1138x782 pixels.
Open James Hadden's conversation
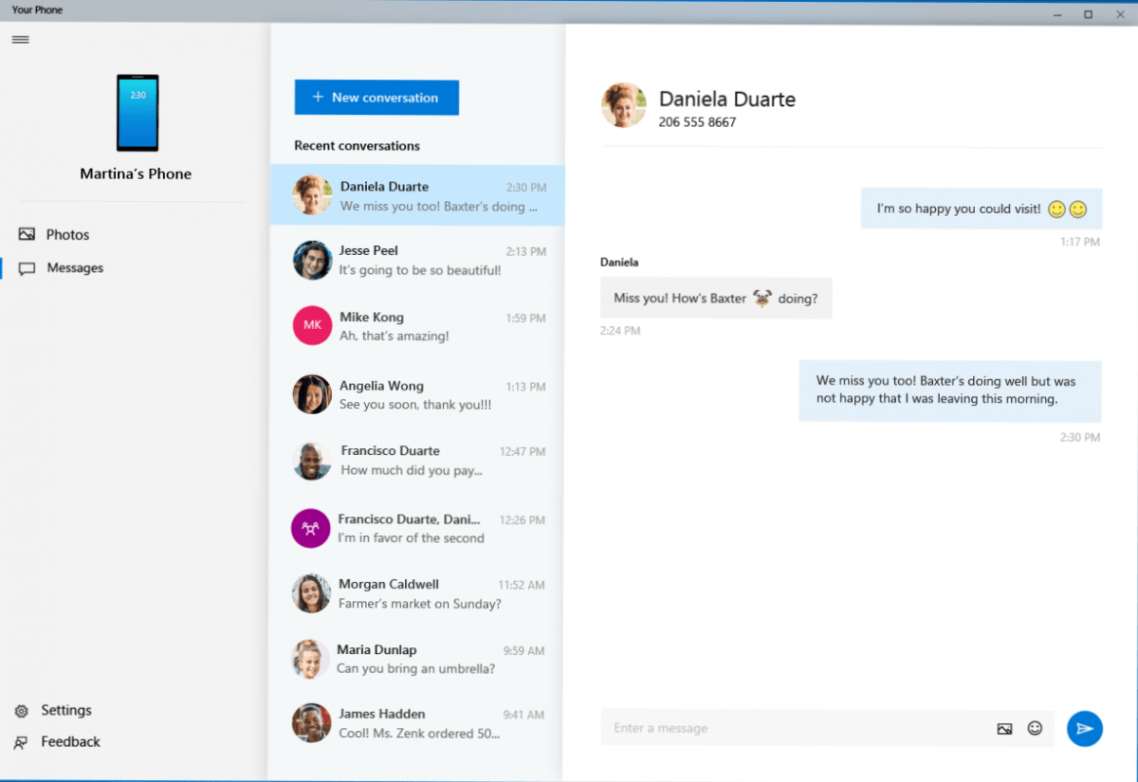(x=417, y=723)
